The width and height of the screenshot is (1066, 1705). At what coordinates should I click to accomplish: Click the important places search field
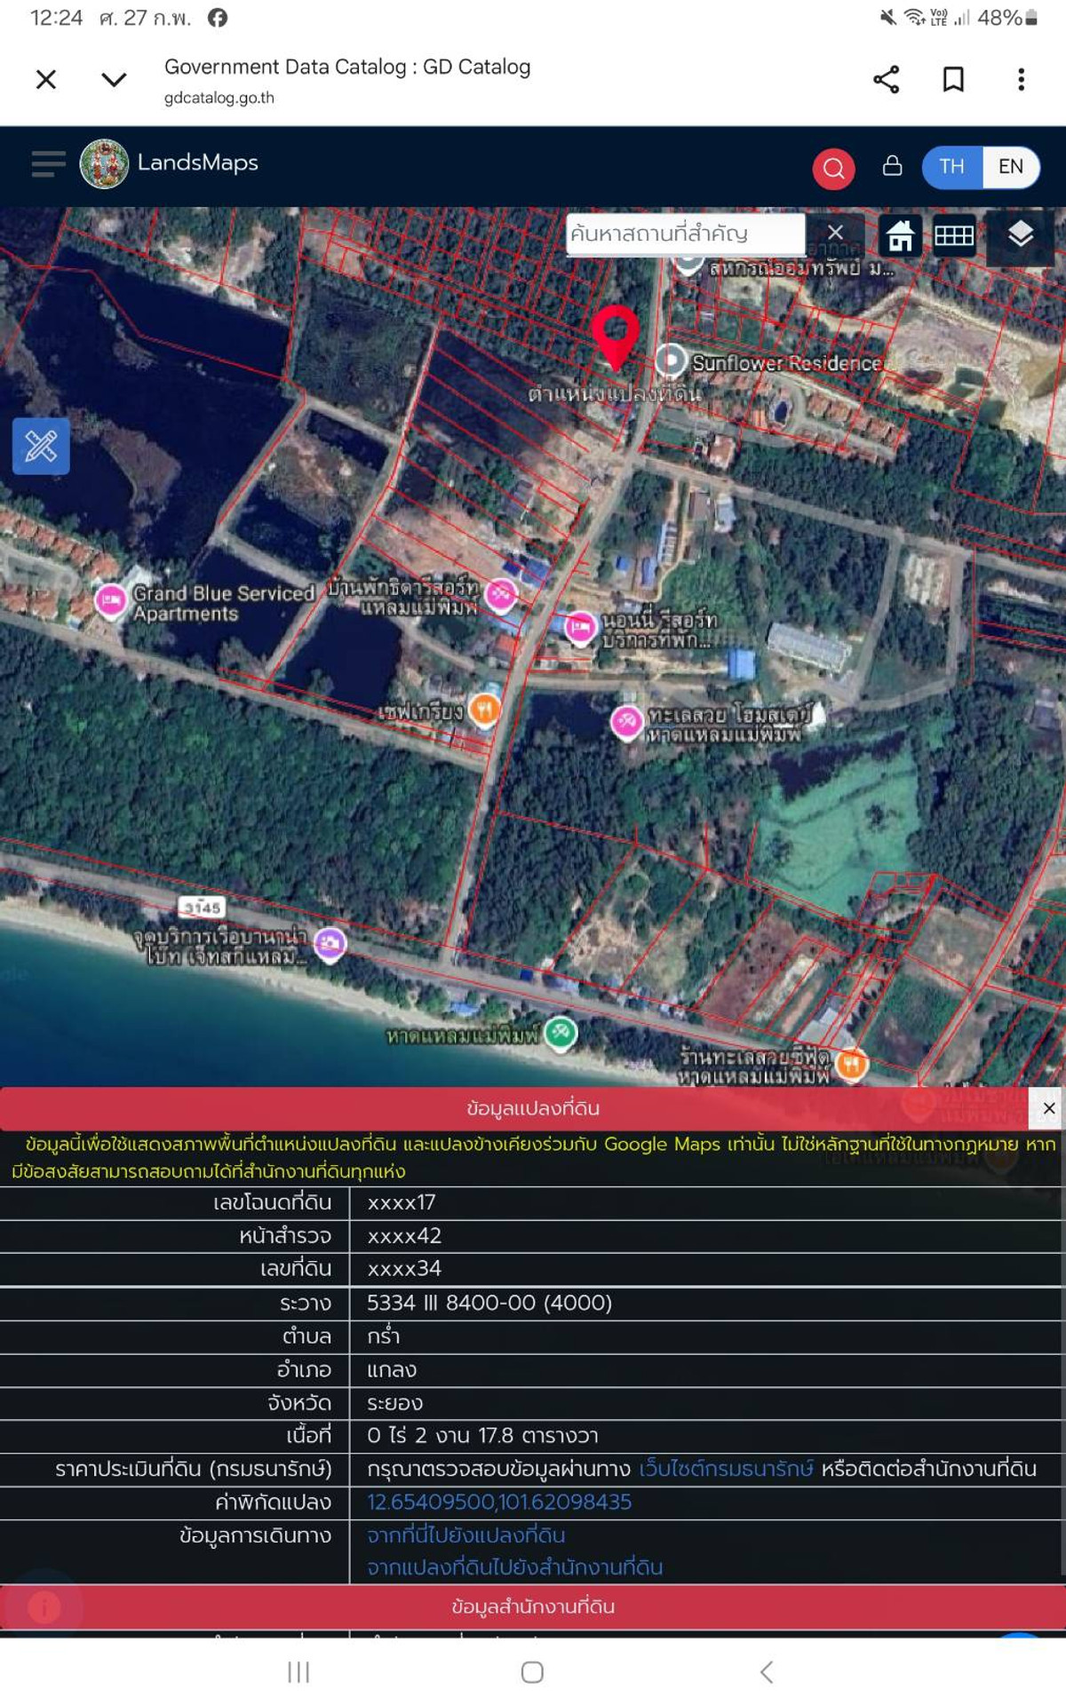click(x=685, y=234)
